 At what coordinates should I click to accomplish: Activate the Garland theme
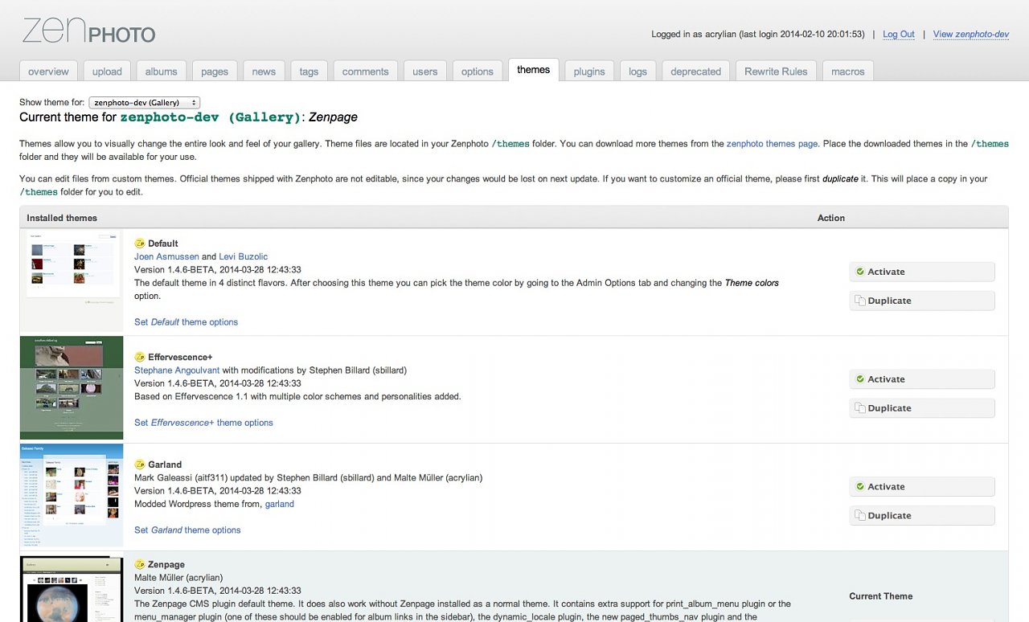[921, 487]
